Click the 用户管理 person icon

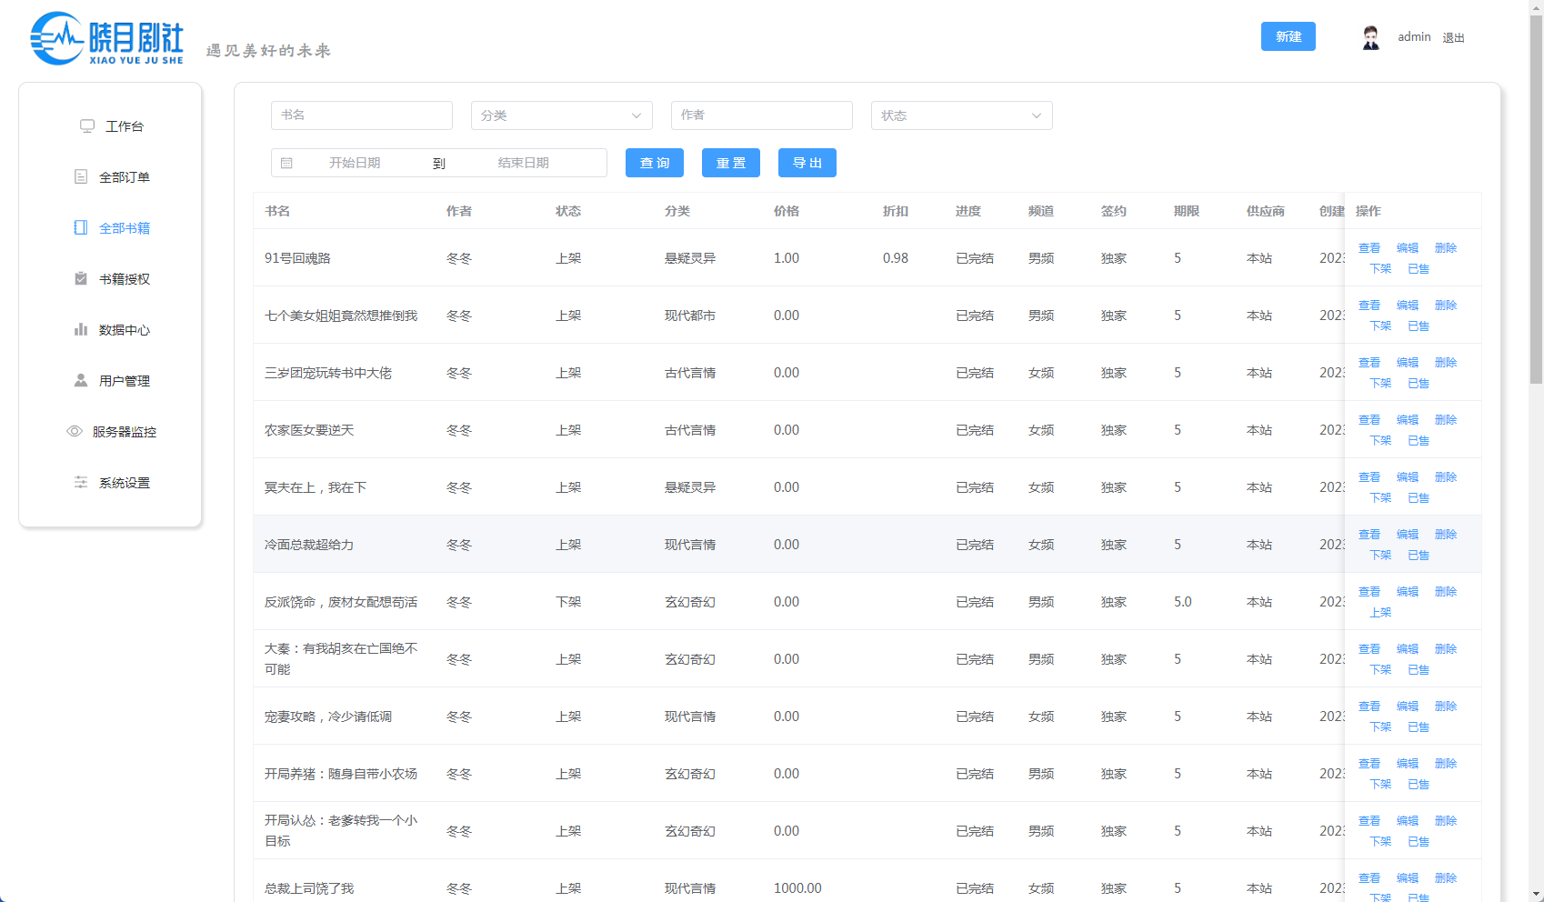point(81,380)
